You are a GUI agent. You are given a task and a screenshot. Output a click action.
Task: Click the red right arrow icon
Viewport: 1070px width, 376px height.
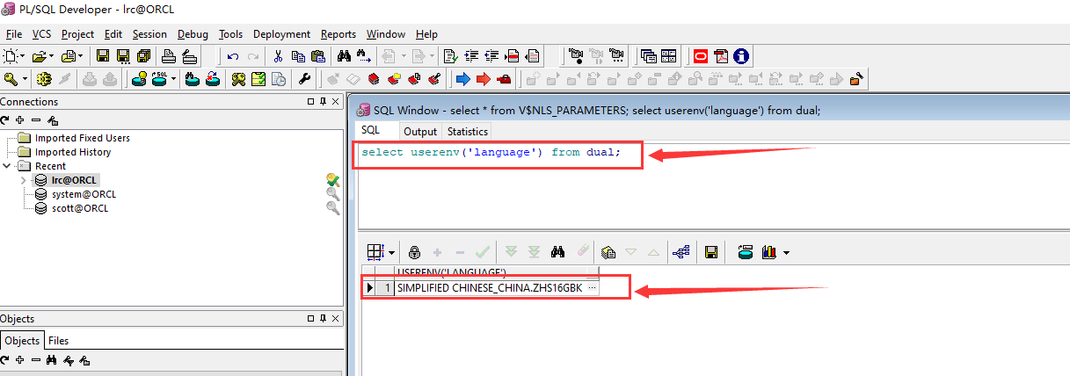click(x=484, y=79)
